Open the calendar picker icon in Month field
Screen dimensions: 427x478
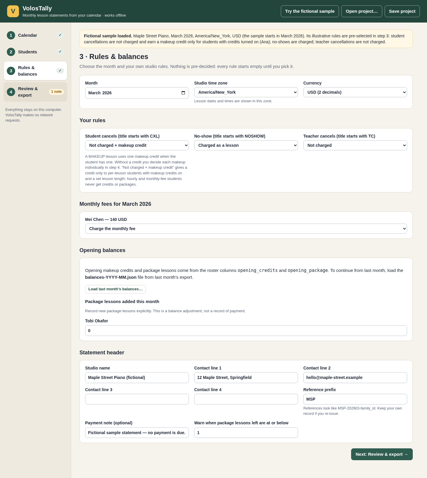coord(183,93)
